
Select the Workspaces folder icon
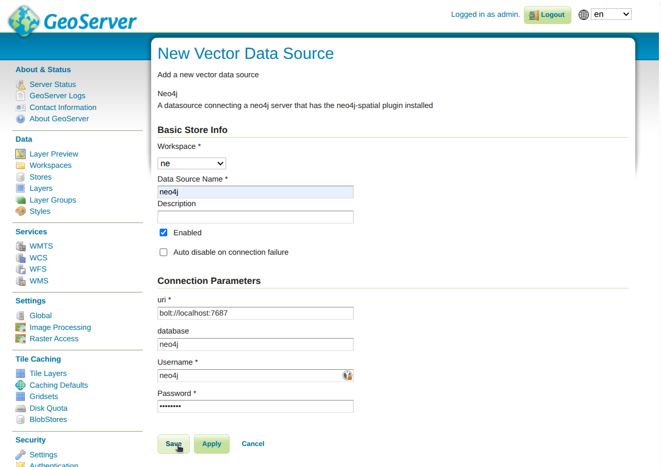(20, 165)
